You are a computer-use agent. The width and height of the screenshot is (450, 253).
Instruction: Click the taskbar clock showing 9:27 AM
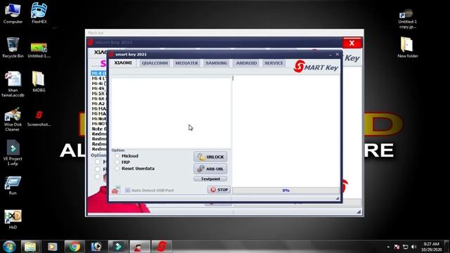coord(431,247)
